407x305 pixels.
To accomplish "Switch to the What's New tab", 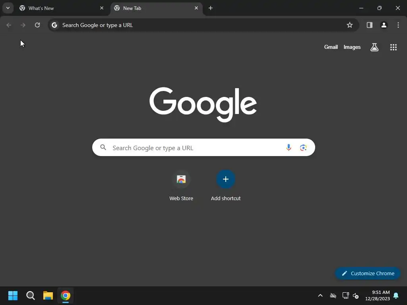I will (62, 8).
